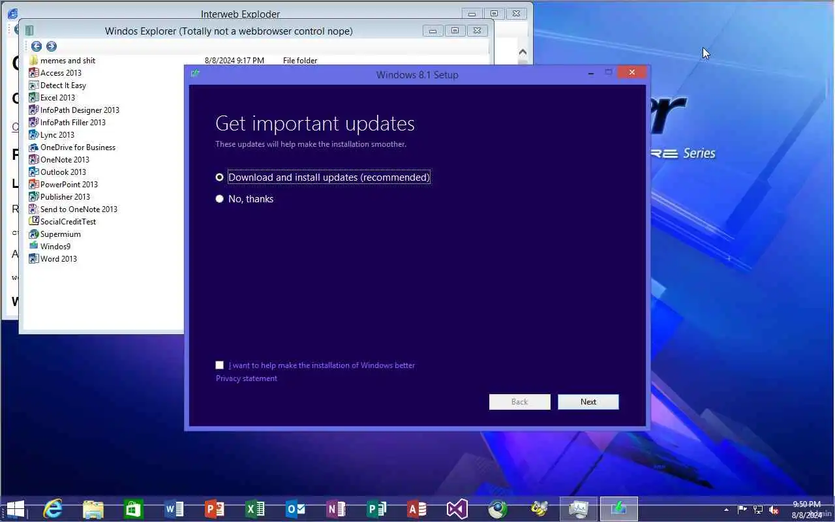Open File Explorer from the taskbar
The image size is (835, 522).
(93, 509)
